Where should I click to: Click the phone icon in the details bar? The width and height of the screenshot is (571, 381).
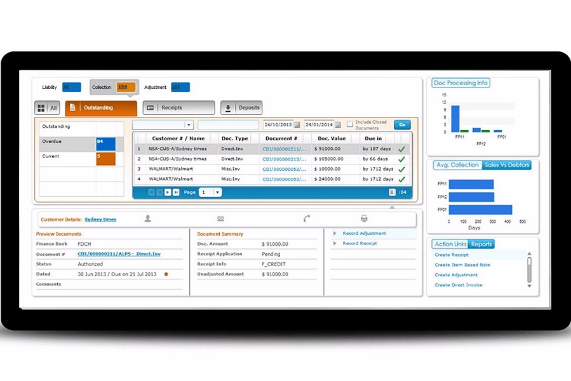308,218
